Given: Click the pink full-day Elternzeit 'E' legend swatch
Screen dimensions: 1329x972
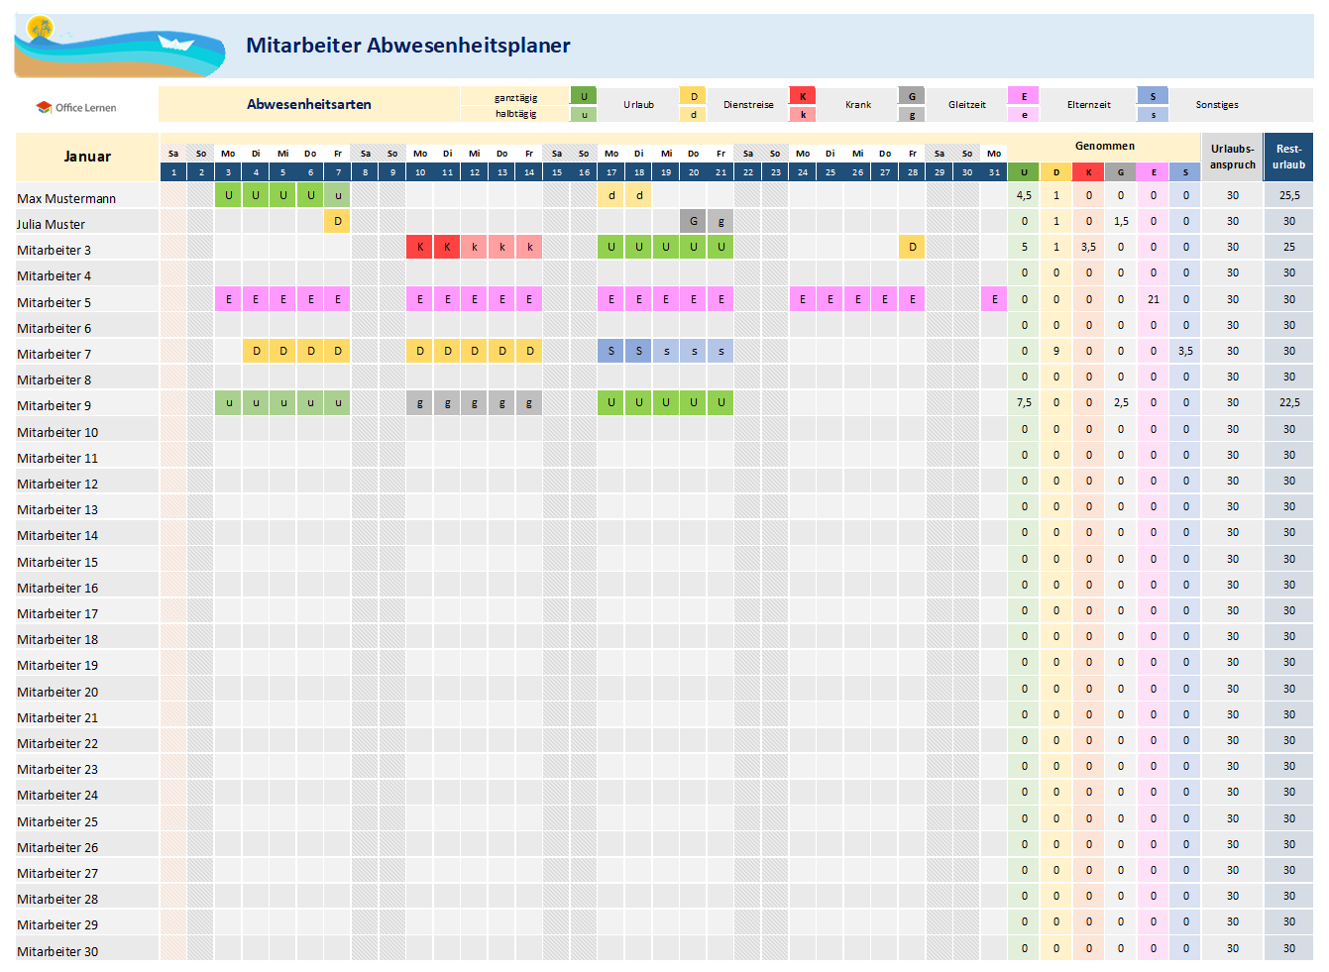Looking at the screenshot, I should 1024,96.
